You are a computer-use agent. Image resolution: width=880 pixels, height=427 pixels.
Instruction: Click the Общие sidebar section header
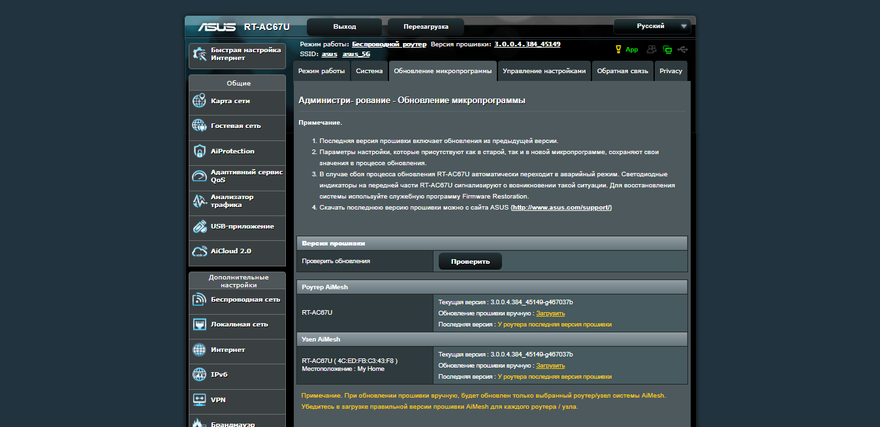click(238, 83)
